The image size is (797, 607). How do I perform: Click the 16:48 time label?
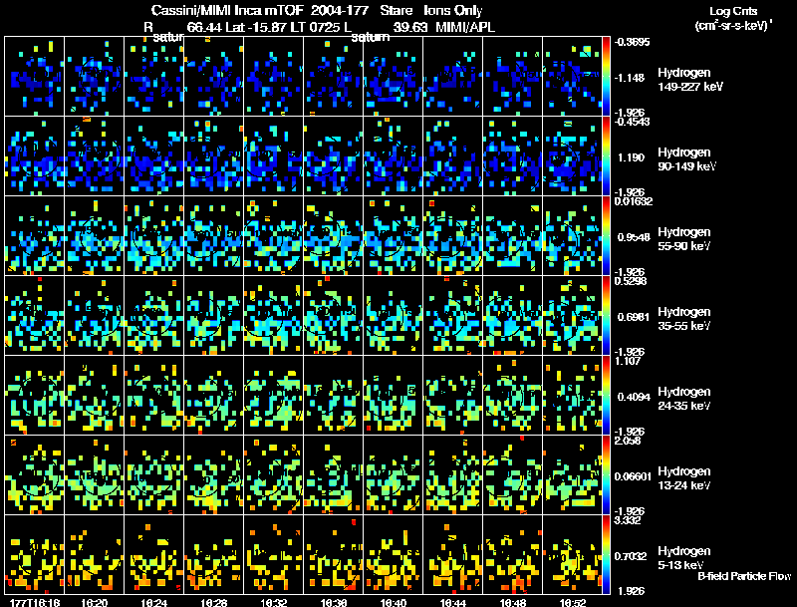pyautogui.click(x=513, y=602)
